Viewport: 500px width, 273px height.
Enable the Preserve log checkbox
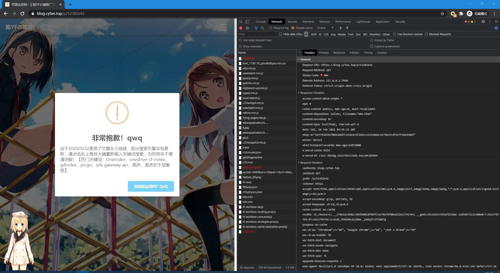(x=271, y=28)
